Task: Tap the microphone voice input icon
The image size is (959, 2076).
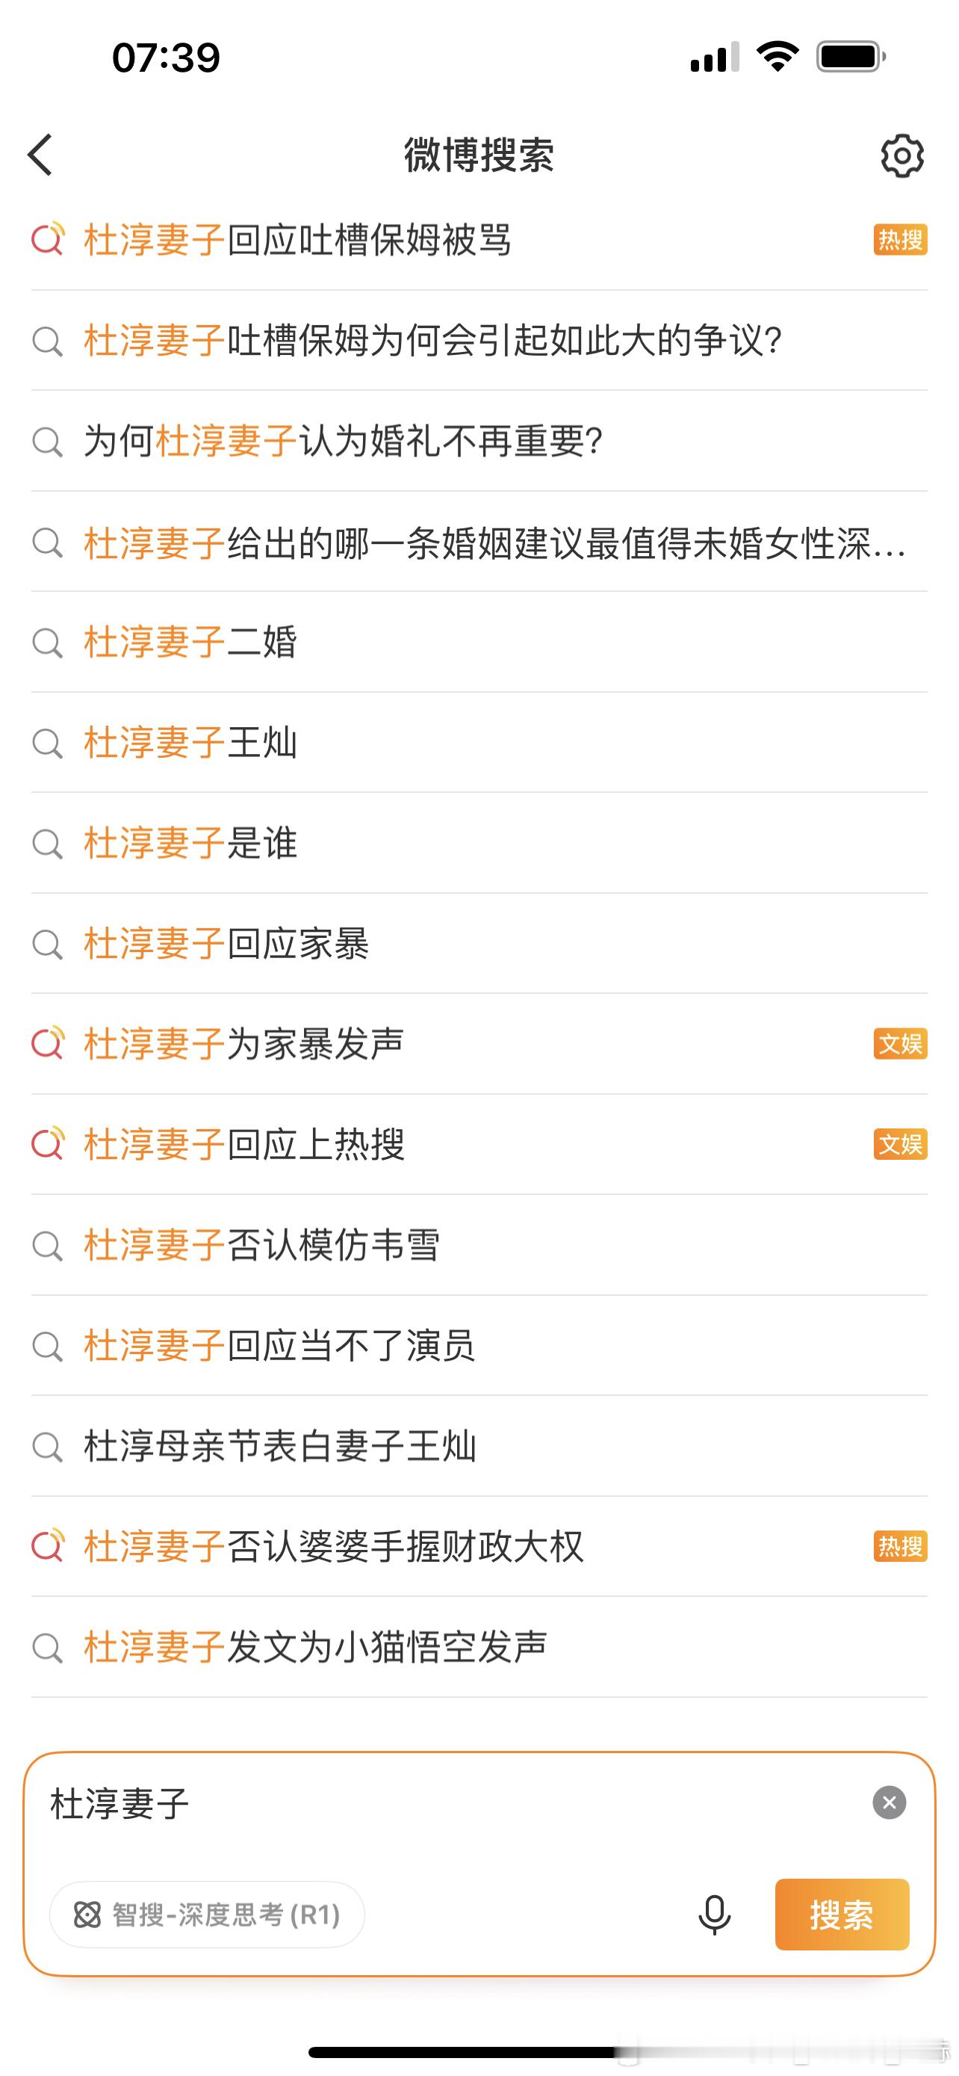Action: tap(714, 1915)
